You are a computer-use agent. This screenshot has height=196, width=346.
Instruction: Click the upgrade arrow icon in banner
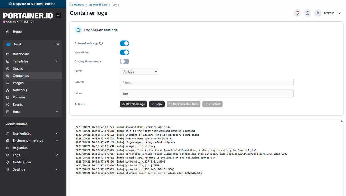[10, 4]
